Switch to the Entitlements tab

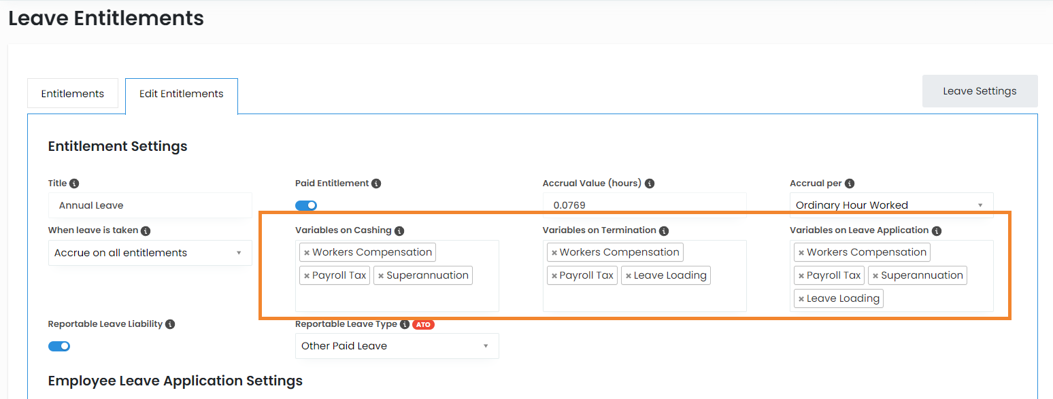click(x=73, y=94)
